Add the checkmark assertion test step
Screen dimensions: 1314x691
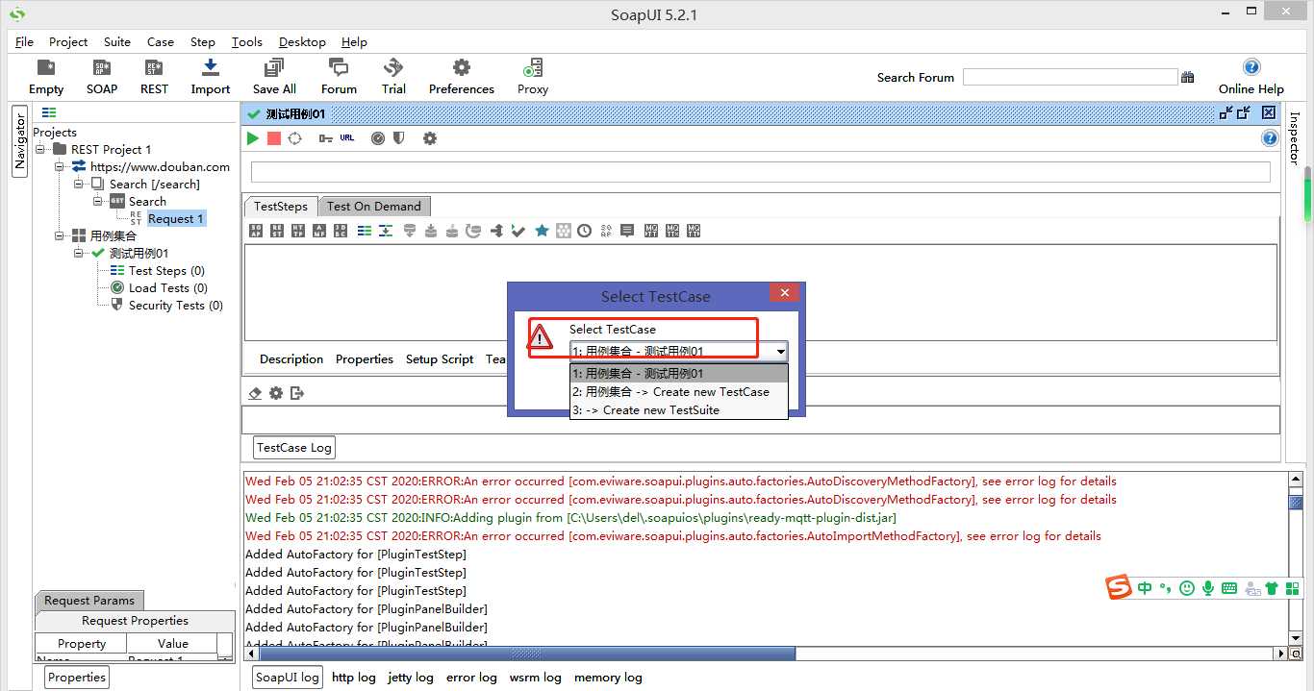(518, 231)
